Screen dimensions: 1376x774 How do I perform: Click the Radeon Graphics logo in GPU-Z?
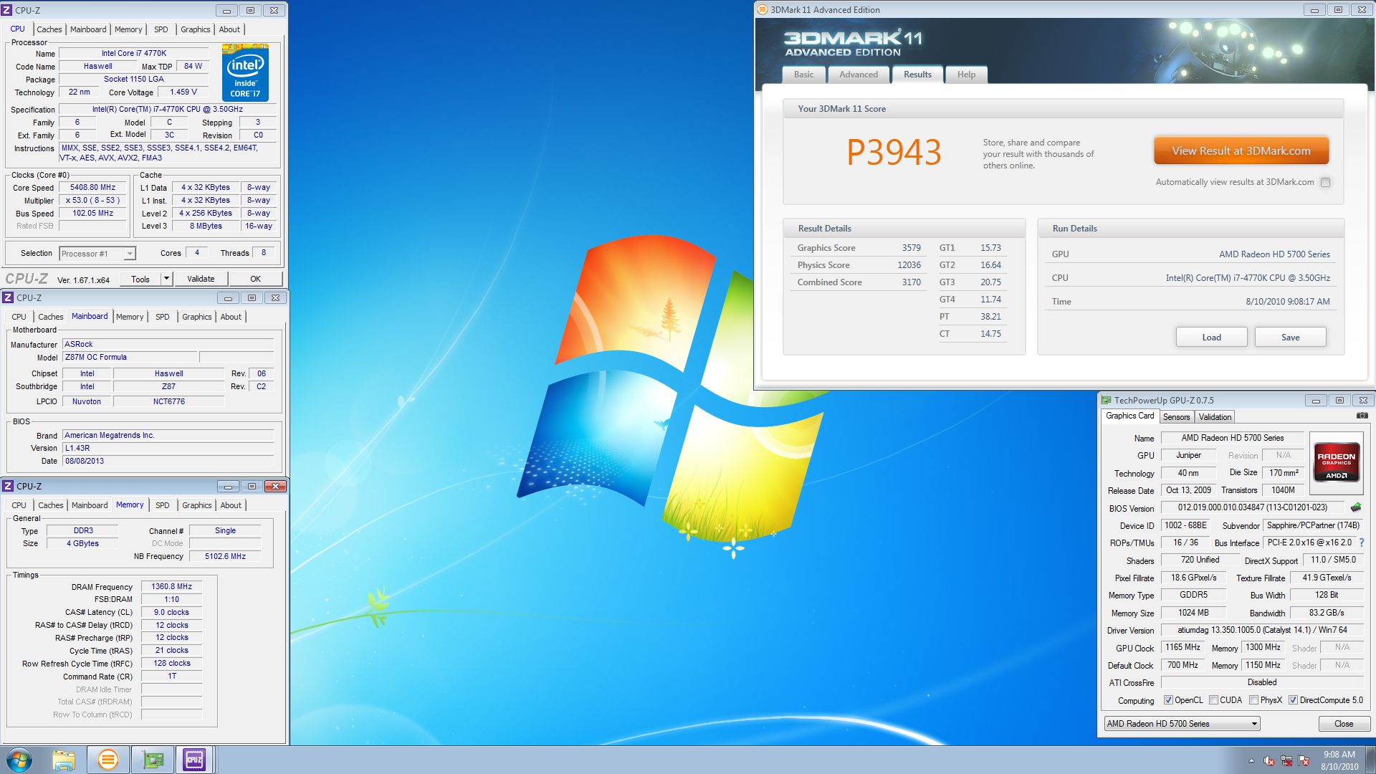pyautogui.click(x=1336, y=464)
